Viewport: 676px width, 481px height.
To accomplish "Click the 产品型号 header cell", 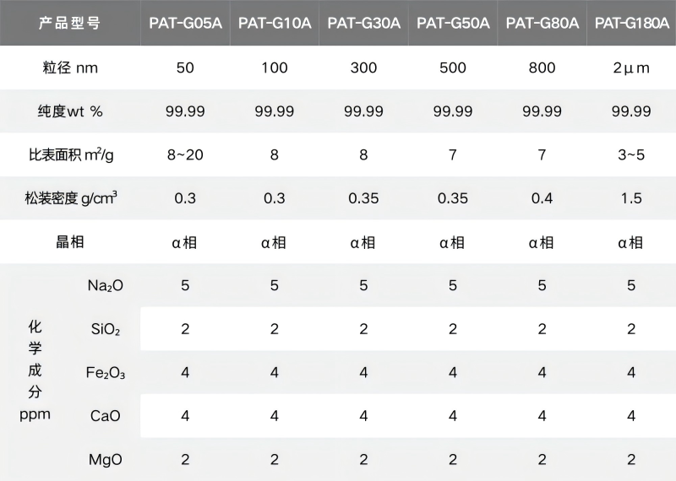I will point(69,24).
